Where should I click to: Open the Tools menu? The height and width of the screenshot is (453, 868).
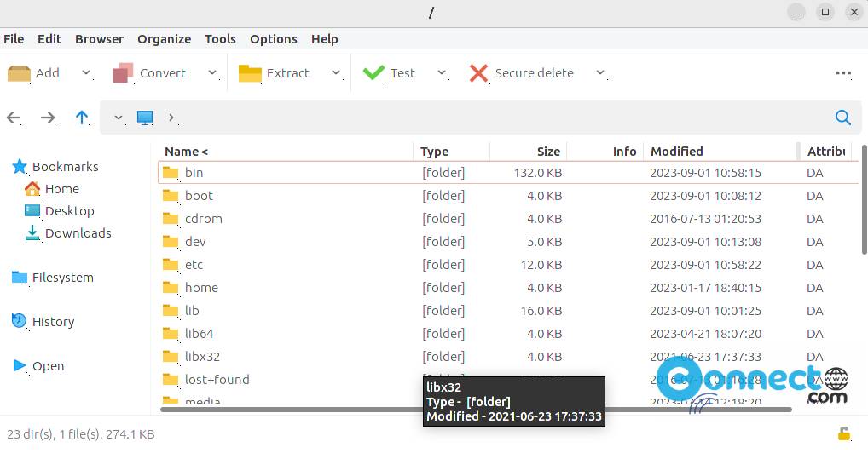(220, 38)
